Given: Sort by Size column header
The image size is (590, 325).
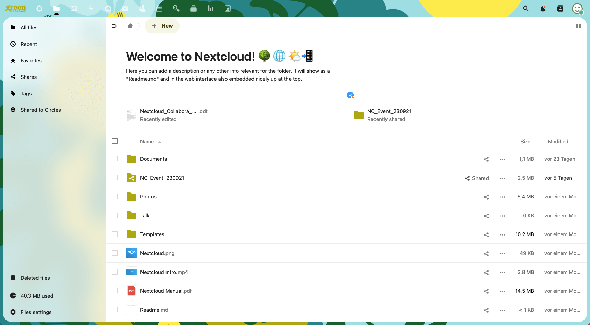Looking at the screenshot, I should coord(525,142).
